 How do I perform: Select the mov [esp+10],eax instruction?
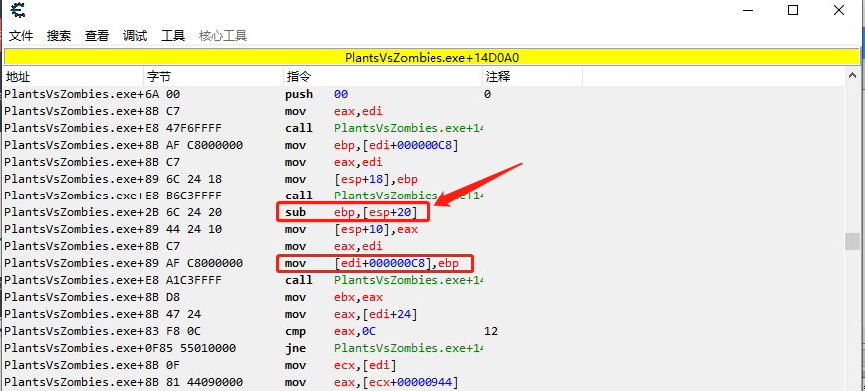click(x=351, y=229)
